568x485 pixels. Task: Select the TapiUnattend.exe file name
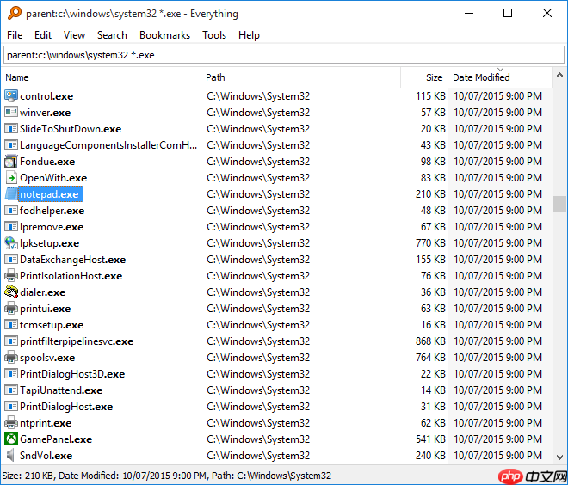pos(61,390)
